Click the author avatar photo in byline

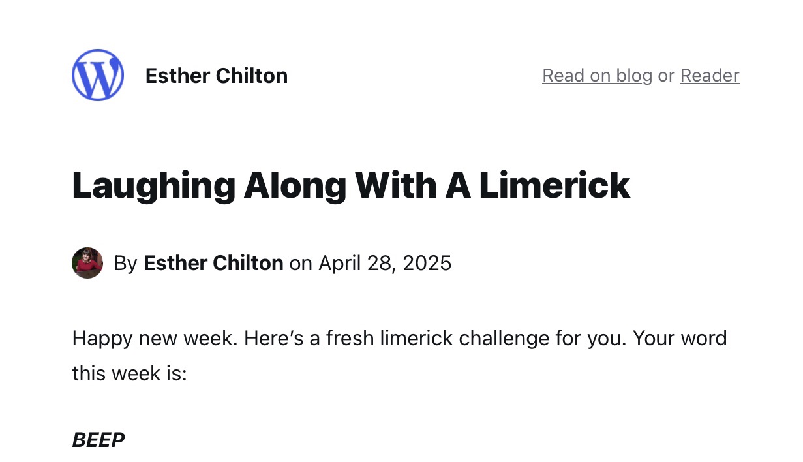click(x=87, y=263)
